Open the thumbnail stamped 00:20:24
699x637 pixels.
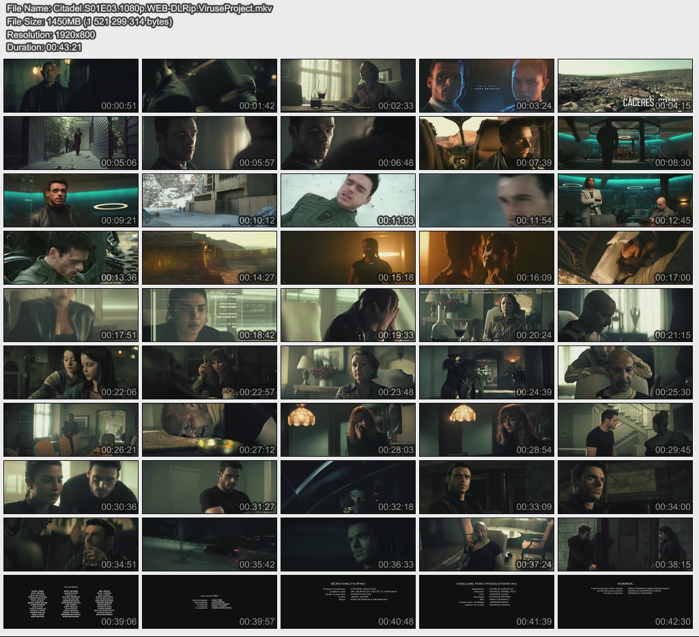[487, 315]
